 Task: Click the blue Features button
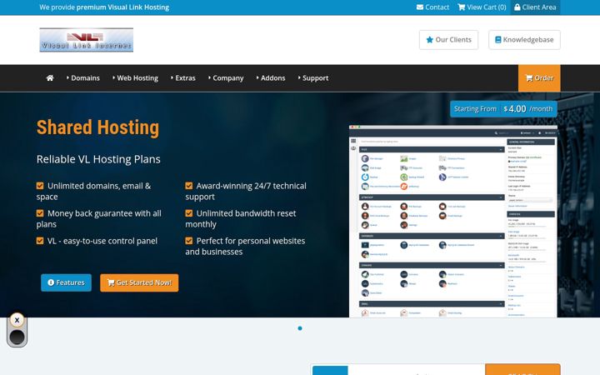(x=66, y=282)
